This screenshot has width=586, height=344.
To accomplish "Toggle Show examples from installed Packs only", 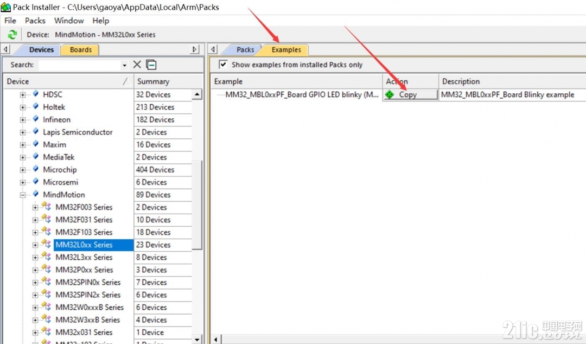I will (223, 65).
